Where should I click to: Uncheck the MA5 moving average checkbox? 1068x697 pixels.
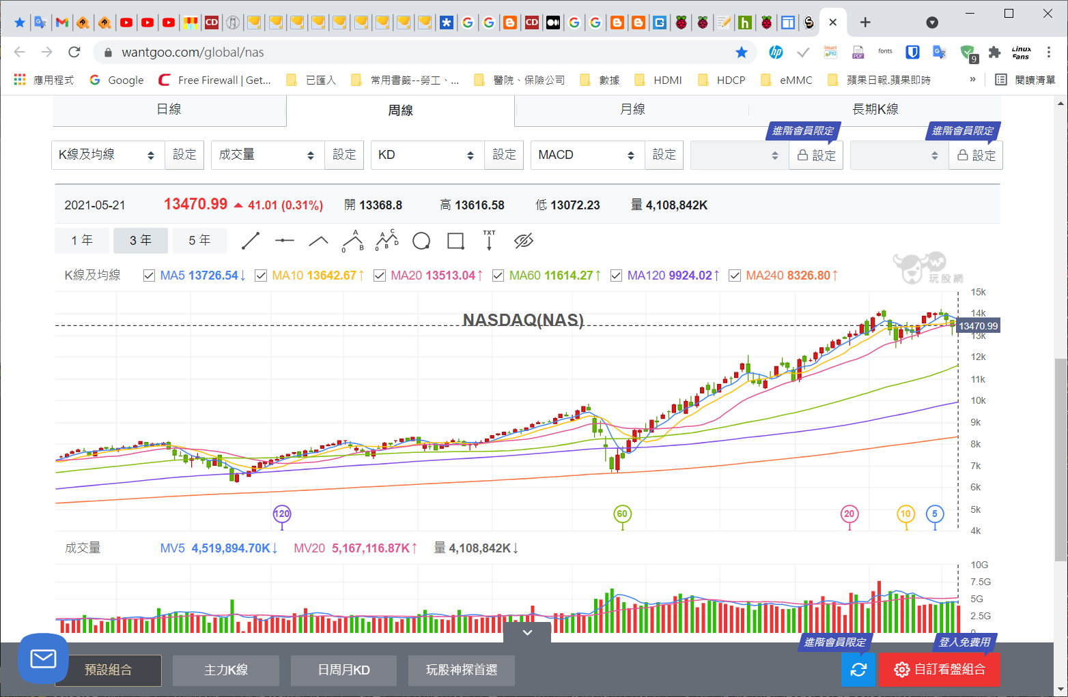[149, 276]
